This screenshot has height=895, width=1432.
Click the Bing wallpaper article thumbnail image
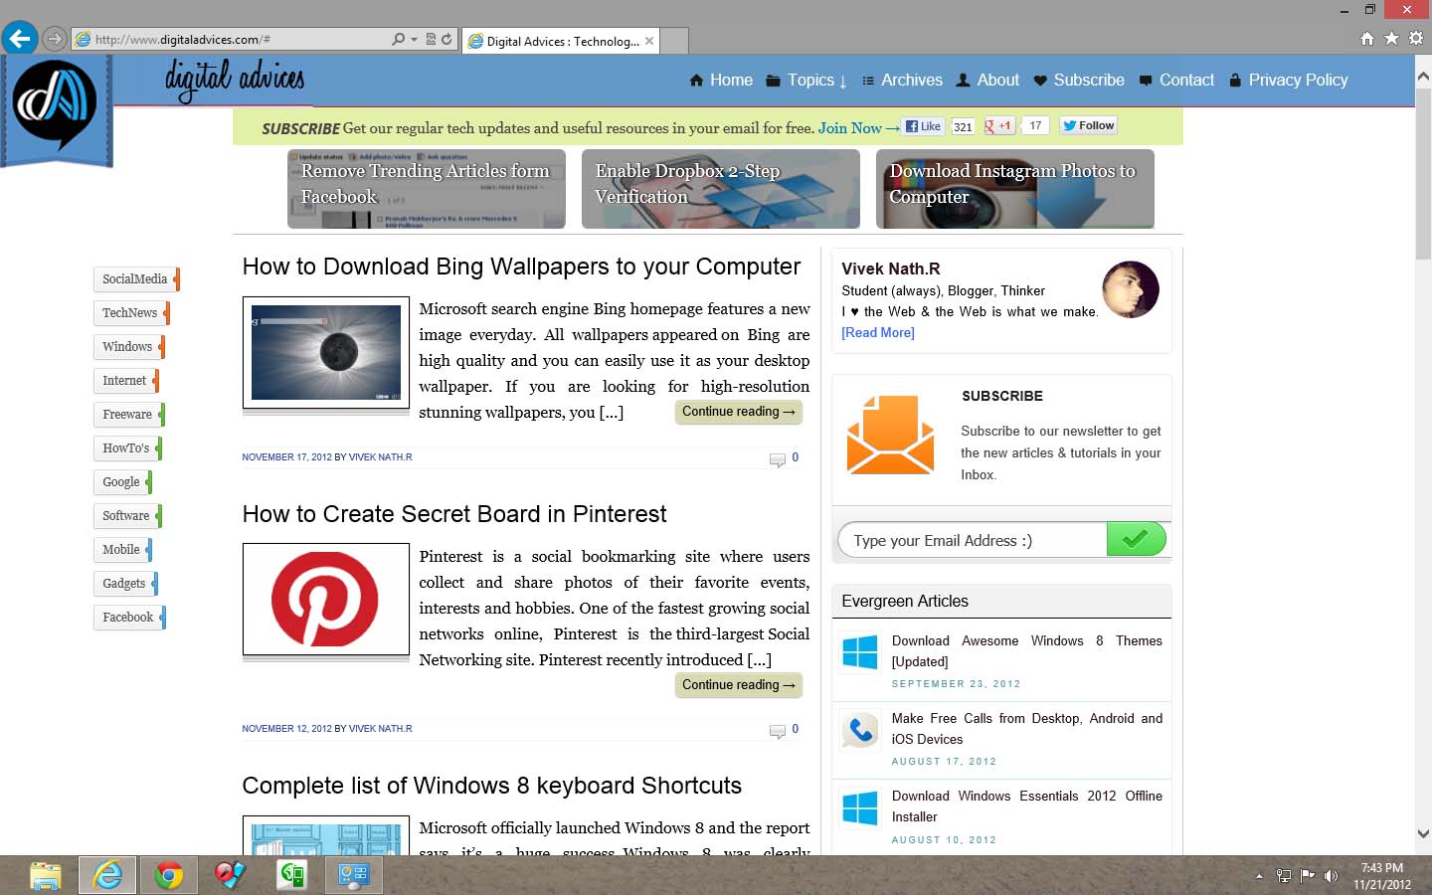click(326, 353)
